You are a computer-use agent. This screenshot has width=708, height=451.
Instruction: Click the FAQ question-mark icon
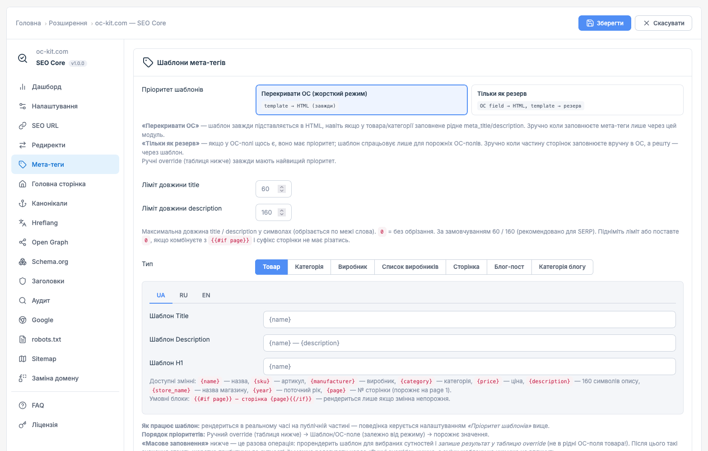coord(23,405)
